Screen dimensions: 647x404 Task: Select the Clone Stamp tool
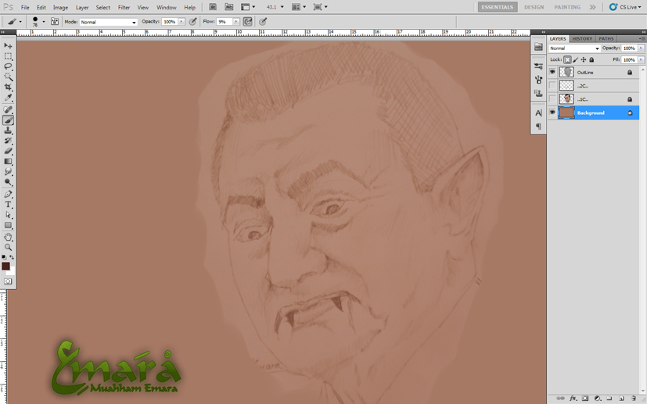click(x=8, y=130)
